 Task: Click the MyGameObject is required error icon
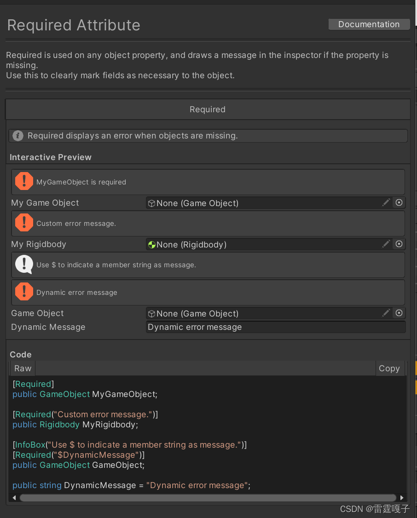24,181
